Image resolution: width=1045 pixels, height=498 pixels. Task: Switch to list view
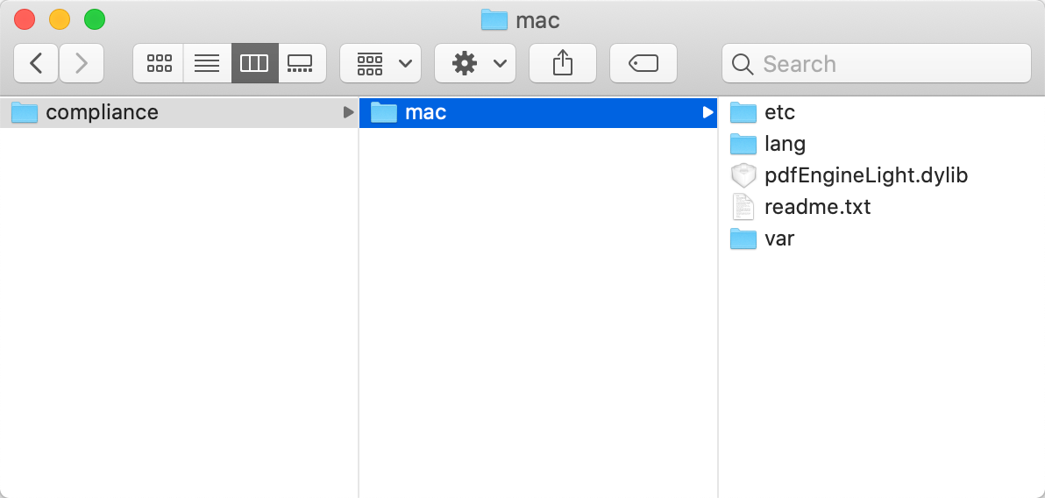pos(207,63)
